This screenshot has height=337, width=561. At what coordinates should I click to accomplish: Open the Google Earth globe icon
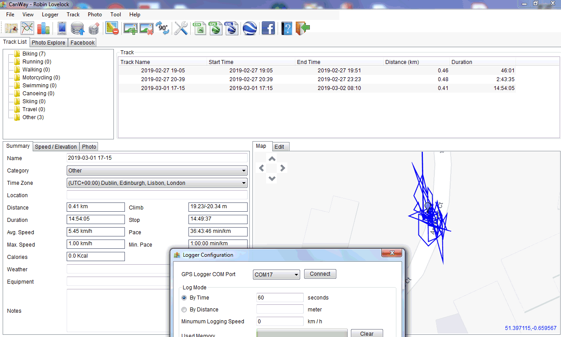(250, 29)
